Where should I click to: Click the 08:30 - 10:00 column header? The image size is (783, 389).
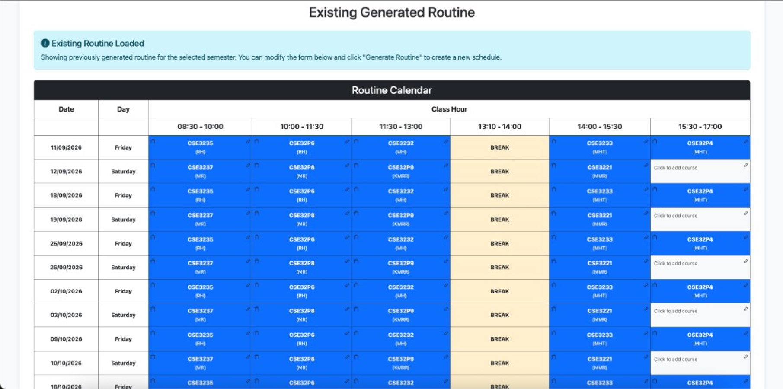click(x=200, y=127)
